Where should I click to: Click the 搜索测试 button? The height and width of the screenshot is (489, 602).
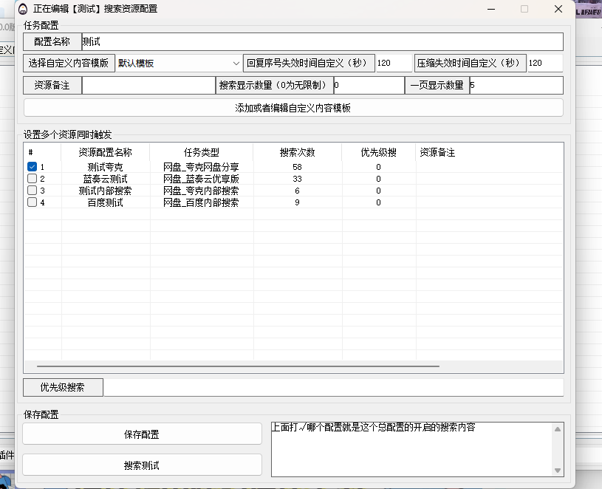(143, 465)
